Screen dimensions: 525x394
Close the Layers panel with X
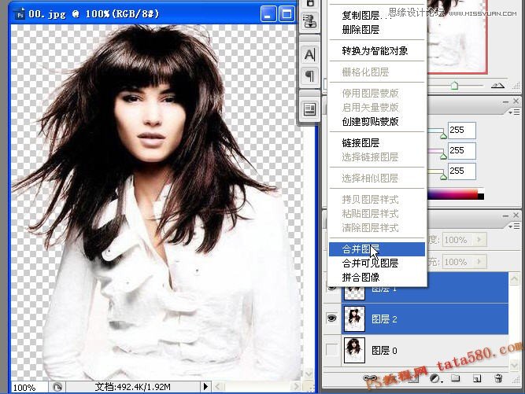pos(516,215)
